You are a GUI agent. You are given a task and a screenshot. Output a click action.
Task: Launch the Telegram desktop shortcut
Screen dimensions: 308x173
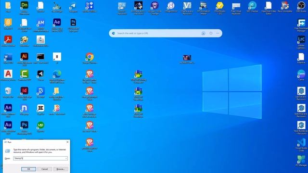coord(73,5)
